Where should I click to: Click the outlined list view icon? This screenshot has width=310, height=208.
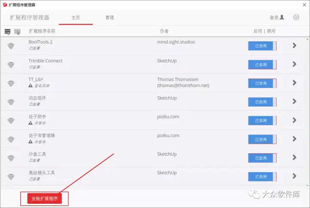pyautogui.click(x=17, y=31)
